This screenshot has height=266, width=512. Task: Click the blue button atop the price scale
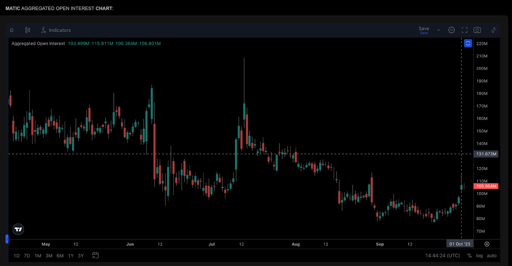coord(468,43)
